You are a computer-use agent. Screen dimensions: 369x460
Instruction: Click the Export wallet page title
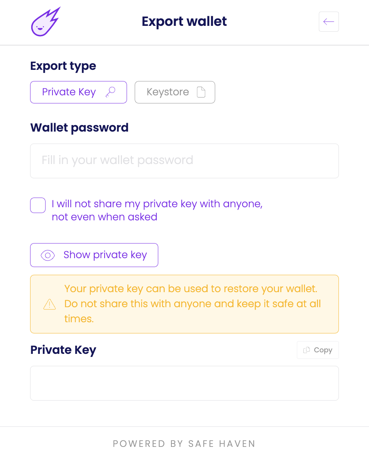[x=184, y=21]
